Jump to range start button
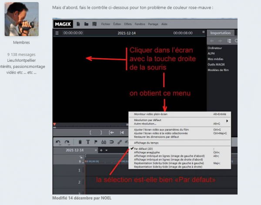This screenshot has width=261, height=205. click(111, 133)
